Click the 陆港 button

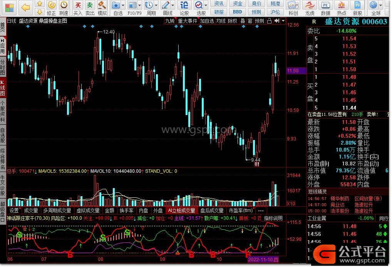[275, 3]
